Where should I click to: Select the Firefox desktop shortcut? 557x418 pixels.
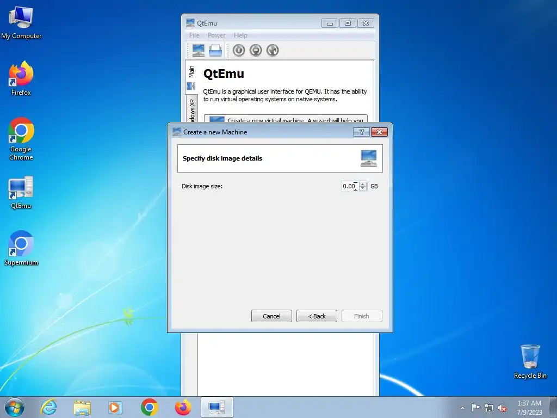click(21, 78)
